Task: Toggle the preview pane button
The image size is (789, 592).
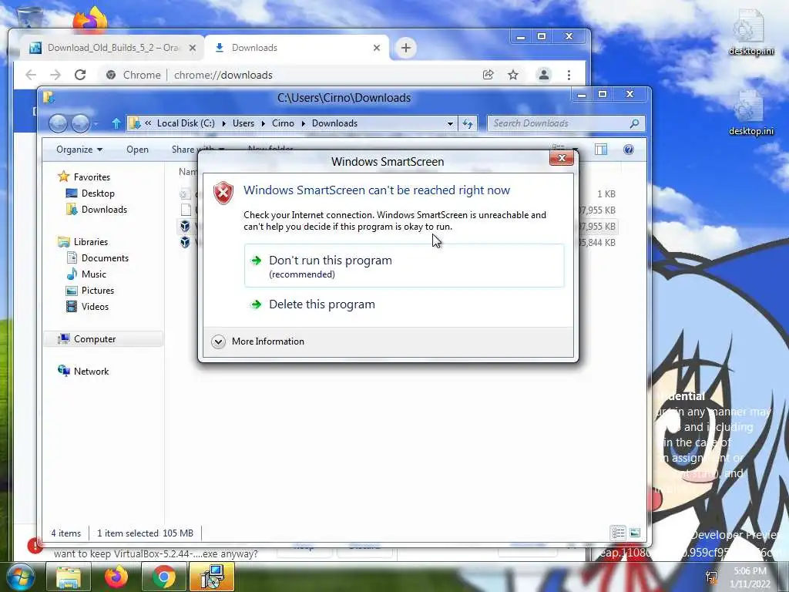Action: tap(601, 150)
